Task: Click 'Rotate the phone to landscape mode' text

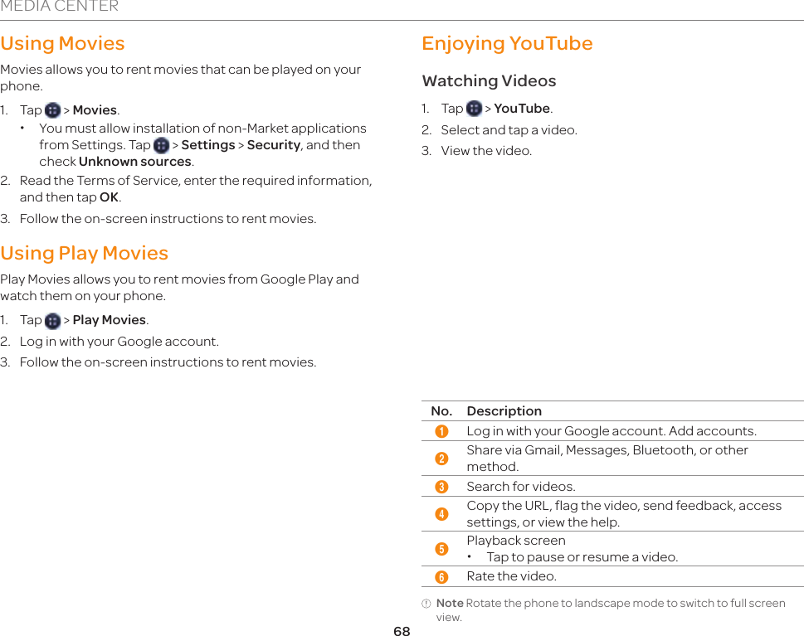Action: pos(611,609)
